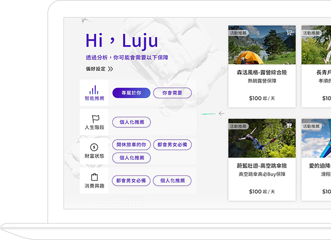Click the left arrow between the card rows

(221, 114)
